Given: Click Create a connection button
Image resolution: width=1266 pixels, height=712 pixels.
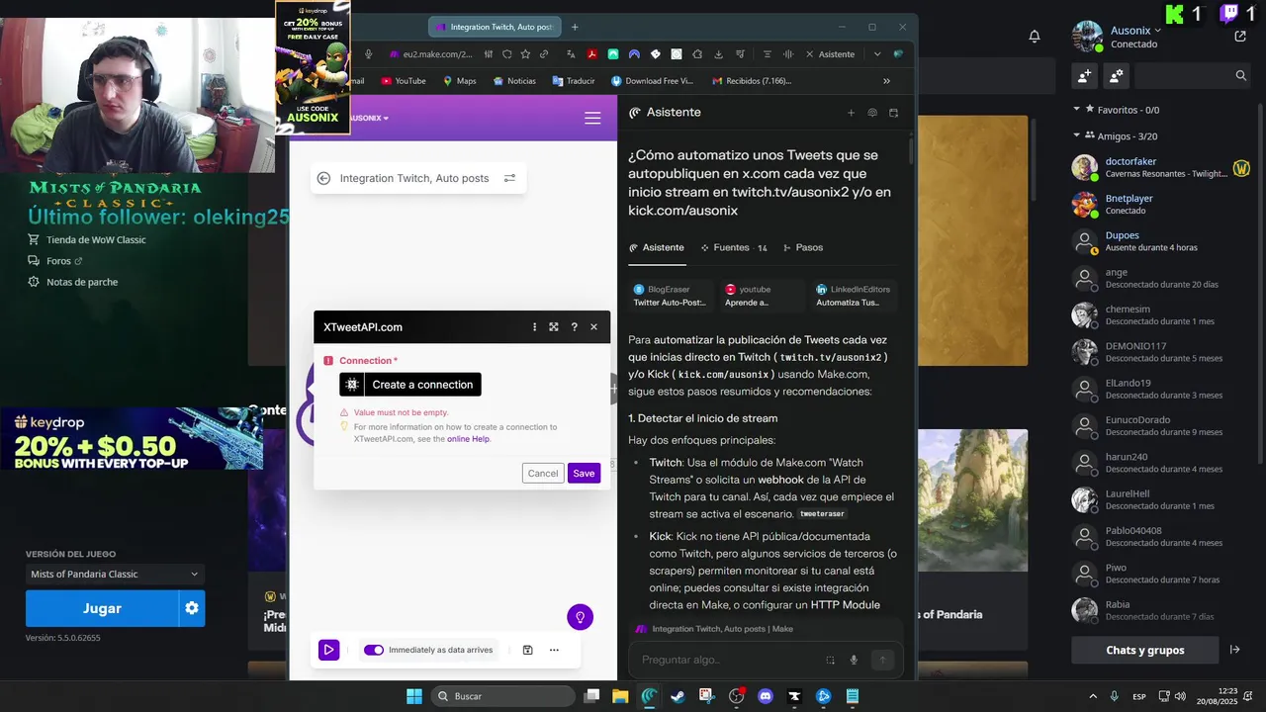Looking at the screenshot, I should [410, 385].
